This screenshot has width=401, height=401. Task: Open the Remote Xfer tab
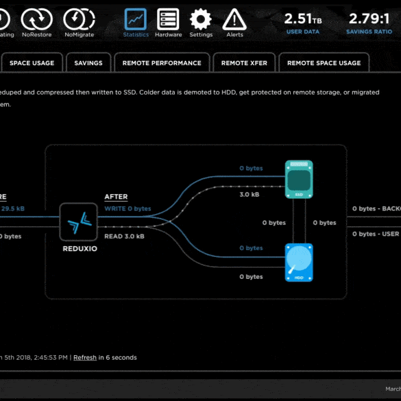click(x=244, y=63)
